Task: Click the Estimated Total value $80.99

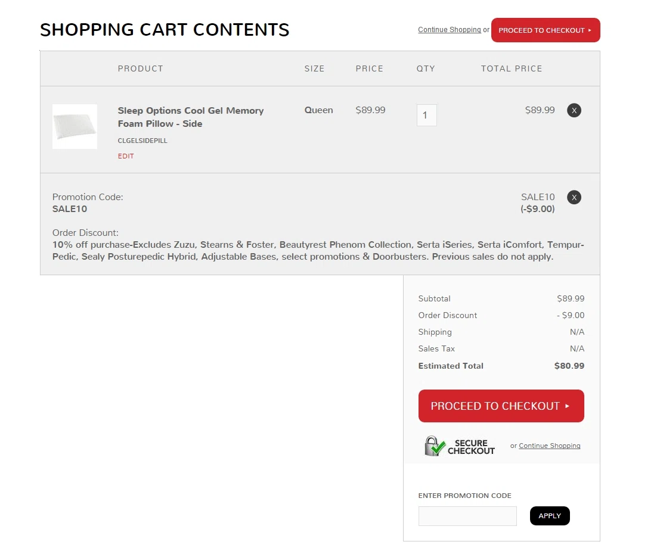Action: pyautogui.click(x=569, y=366)
